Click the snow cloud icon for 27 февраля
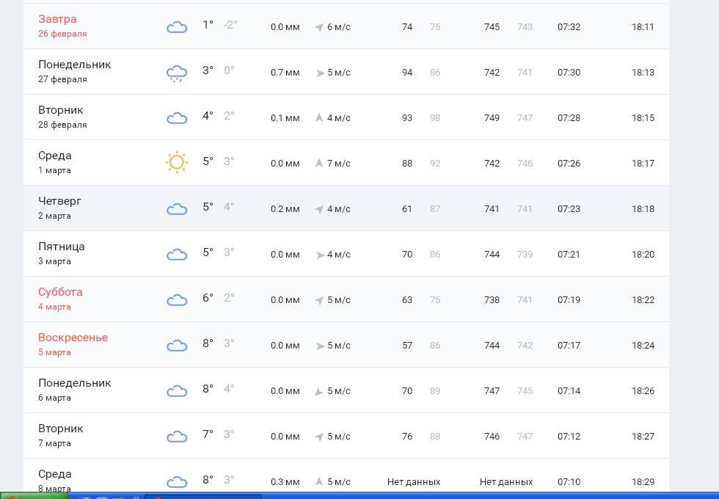Screen dimensions: 719x499 click(177, 73)
